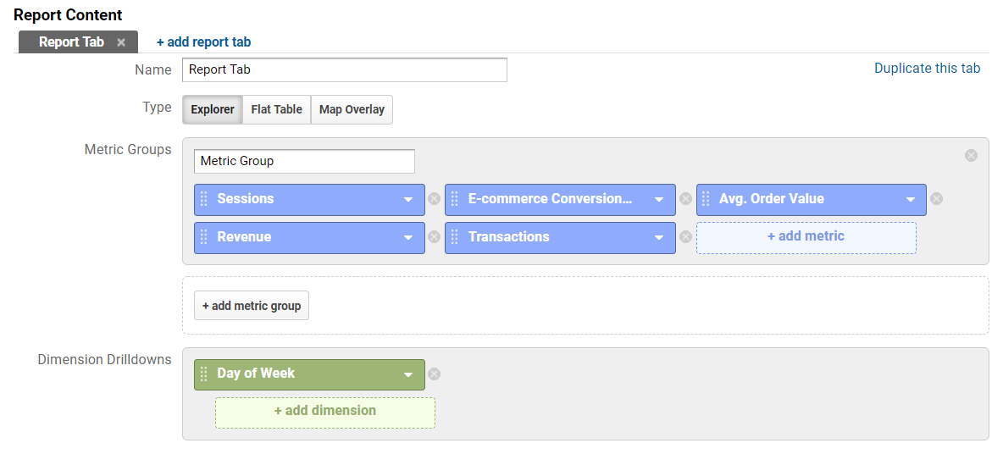Select the Report Tab tab
1003x454 pixels.
pos(71,42)
